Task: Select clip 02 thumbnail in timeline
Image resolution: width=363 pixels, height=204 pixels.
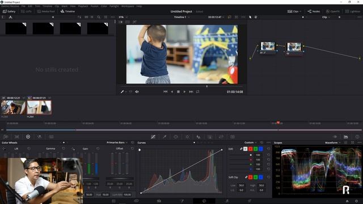Action: tap(39, 107)
